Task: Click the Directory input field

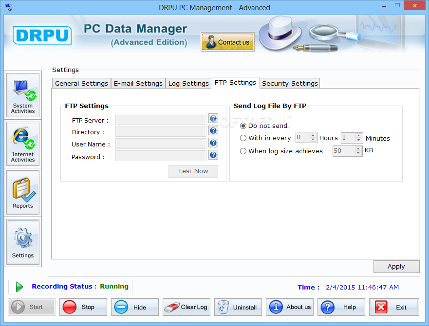Action: (x=161, y=131)
